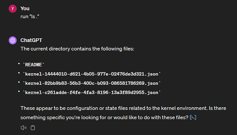Click the kernel-c261adde json file name
The width and height of the screenshot is (237, 135).
[x=92, y=93]
